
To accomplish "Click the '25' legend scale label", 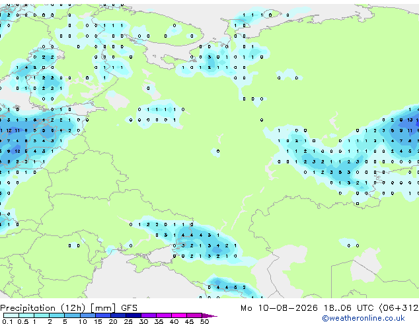I will [128, 321].
